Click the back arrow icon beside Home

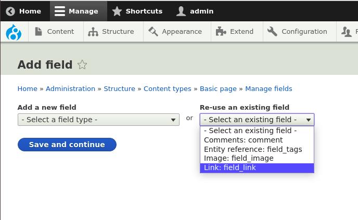pos(10,11)
